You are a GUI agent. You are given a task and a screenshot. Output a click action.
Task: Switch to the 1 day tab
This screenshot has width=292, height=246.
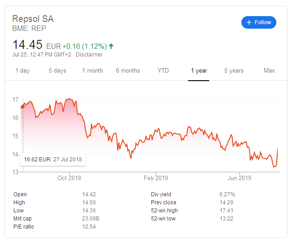tap(22, 71)
